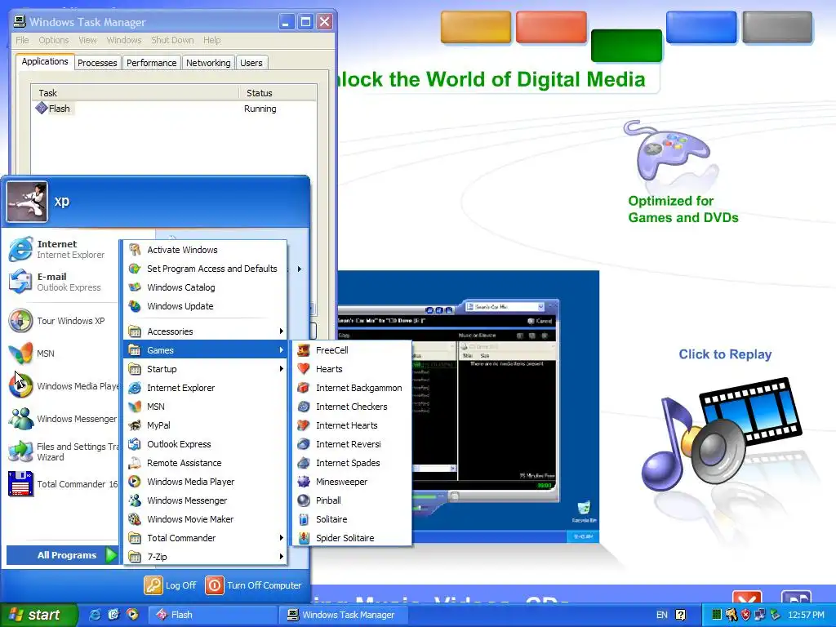Click Activate Windows key icon
Viewport: 836px width, 627px height.
coord(135,250)
